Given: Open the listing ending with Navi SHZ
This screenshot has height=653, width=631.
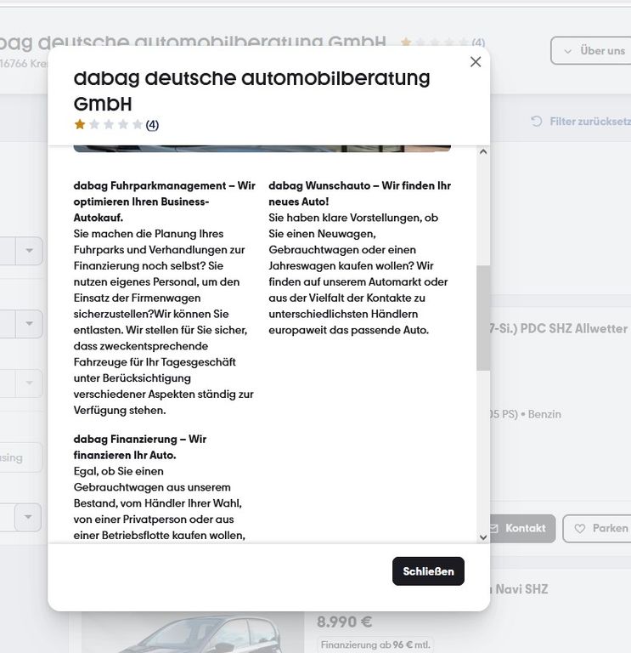Looking at the screenshot, I should pyautogui.click(x=520, y=589).
